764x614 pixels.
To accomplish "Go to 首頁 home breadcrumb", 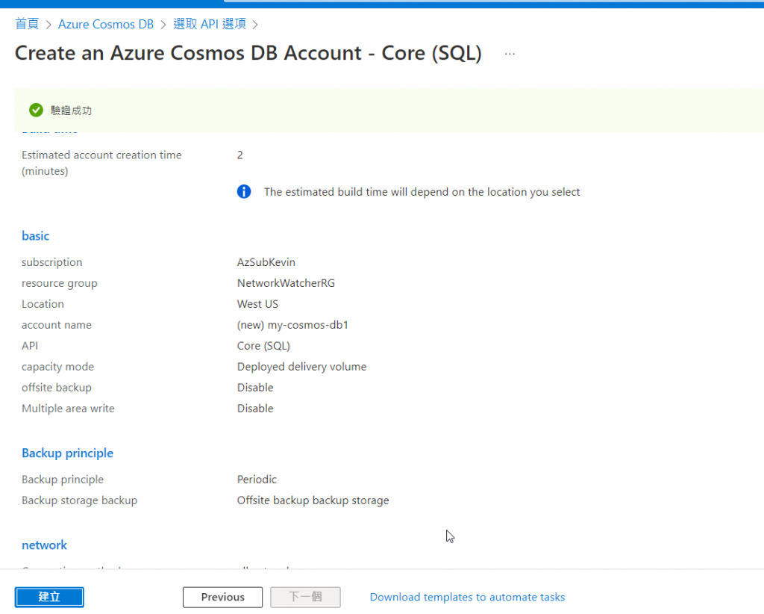I will pyautogui.click(x=27, y=24).
